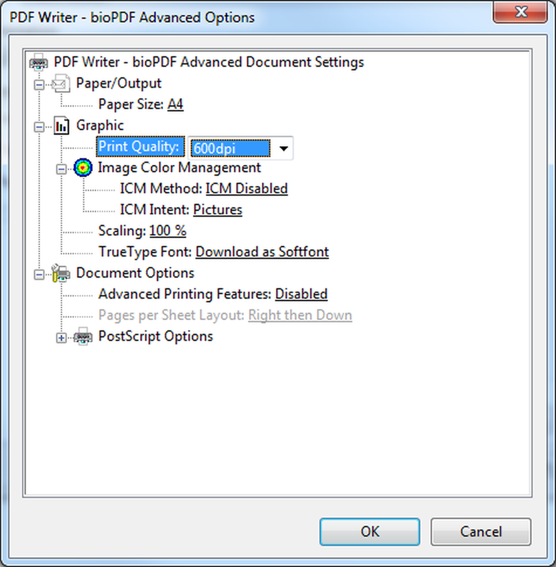
Task: Change the Paper Size A4 value
Action: click(175, 104)
